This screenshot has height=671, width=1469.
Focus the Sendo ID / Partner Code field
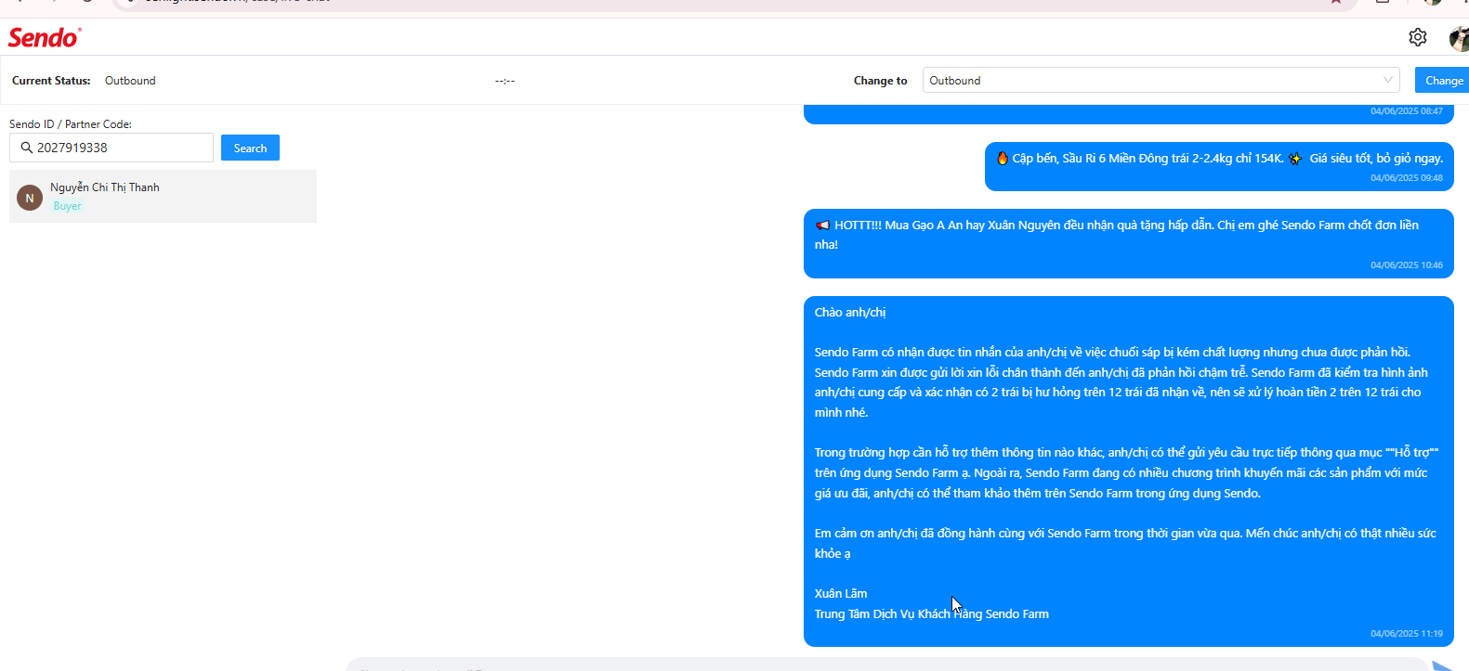tap(111, 148)
